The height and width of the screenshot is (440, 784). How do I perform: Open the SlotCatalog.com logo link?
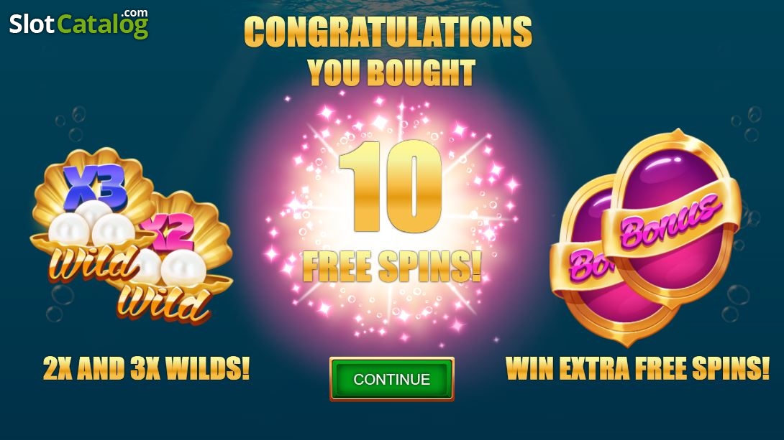pyautogui.click(x=78, y=23)
